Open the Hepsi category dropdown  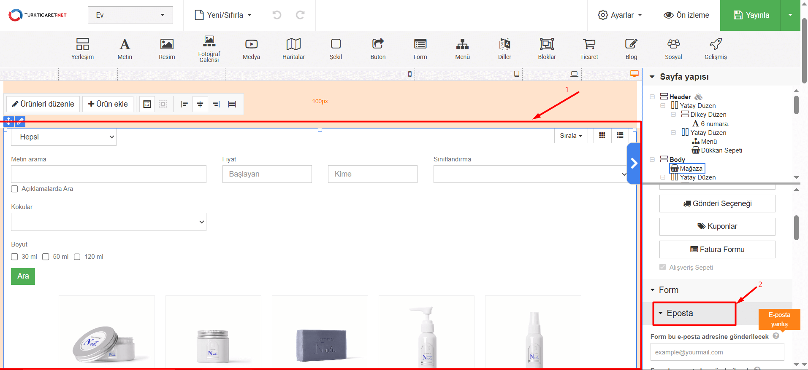64,137
